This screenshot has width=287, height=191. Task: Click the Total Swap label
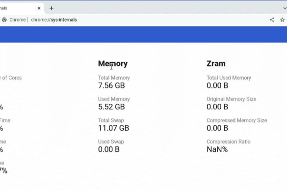tap(111, 120)
